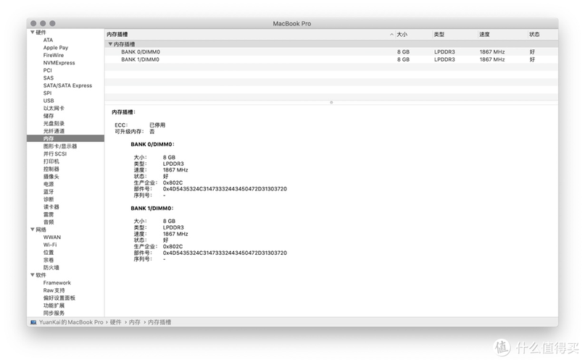Select 偏好设置面板 preference panes item
The image size is (585, 362).
(x=59, y=298)
